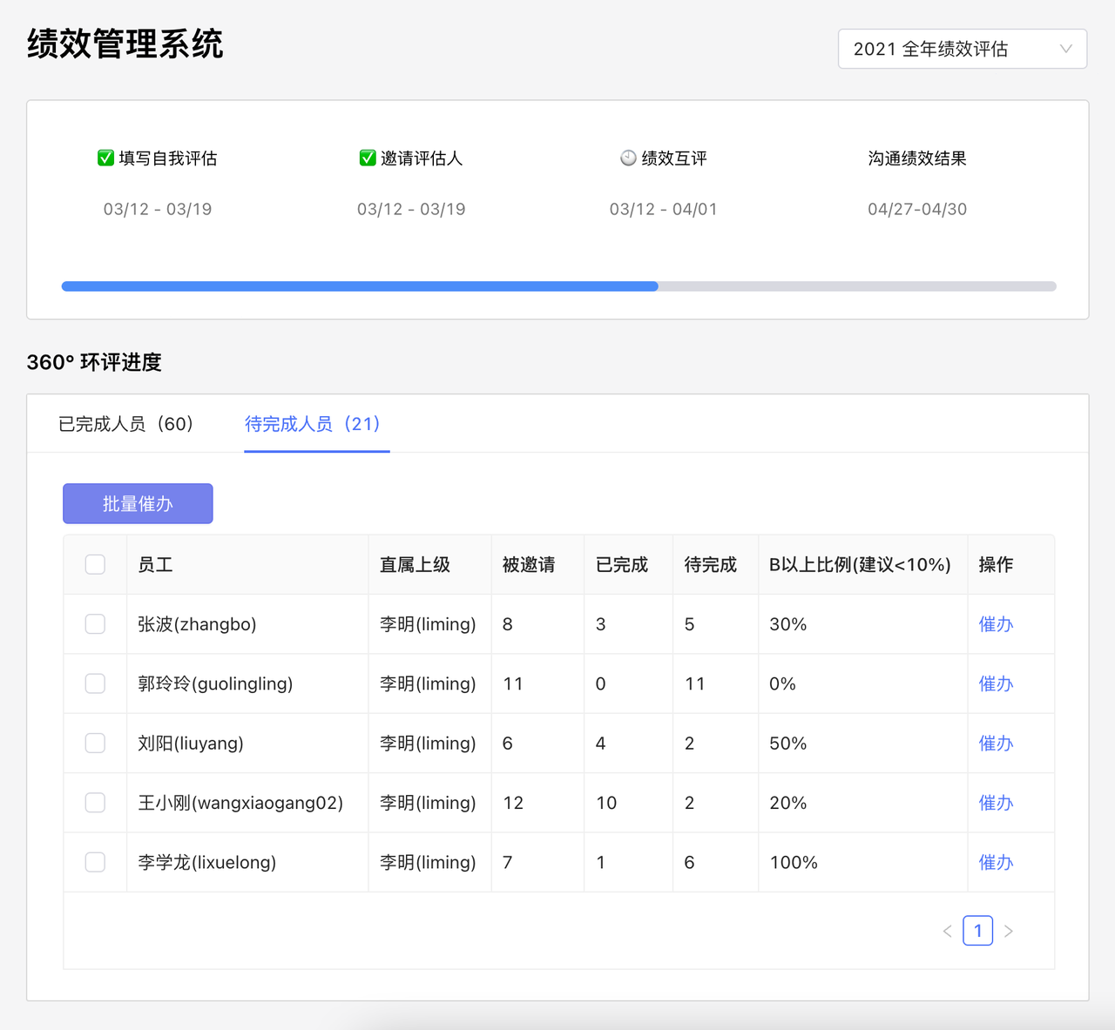Check the select-all checkbox in the table header
1115x1030 pixels.
click(95, 564)
